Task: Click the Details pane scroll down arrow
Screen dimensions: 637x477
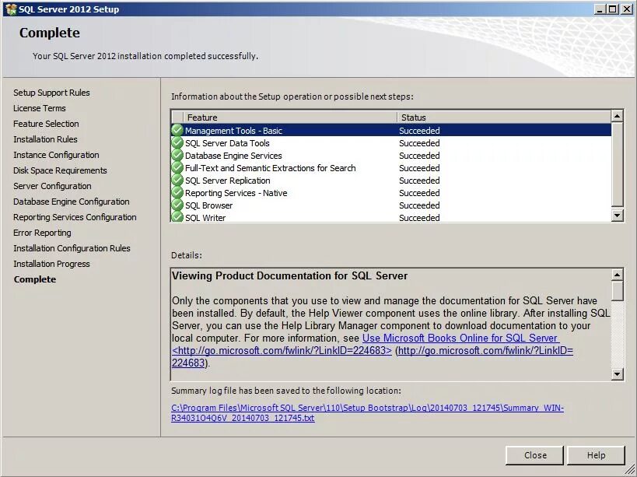Action: 617,374
